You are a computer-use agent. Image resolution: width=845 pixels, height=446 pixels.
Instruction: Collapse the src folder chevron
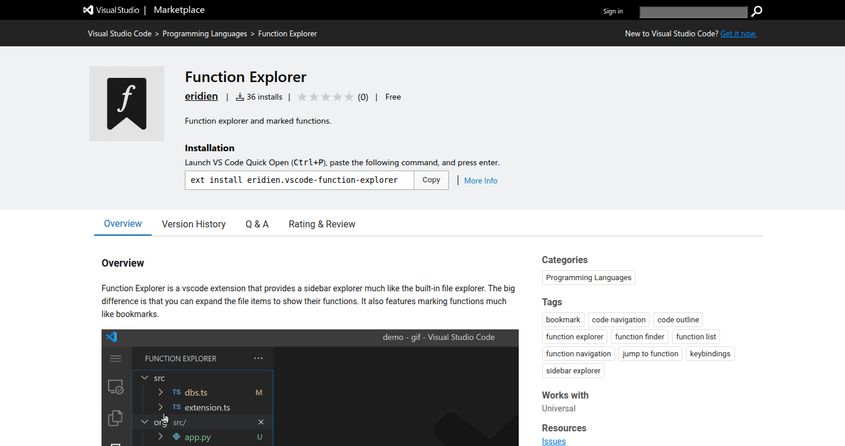tap(145, 378)
